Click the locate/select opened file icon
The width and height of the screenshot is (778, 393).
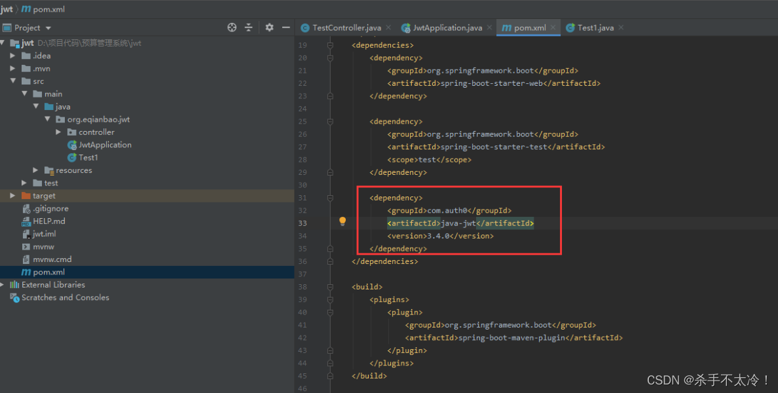[232, 28]
